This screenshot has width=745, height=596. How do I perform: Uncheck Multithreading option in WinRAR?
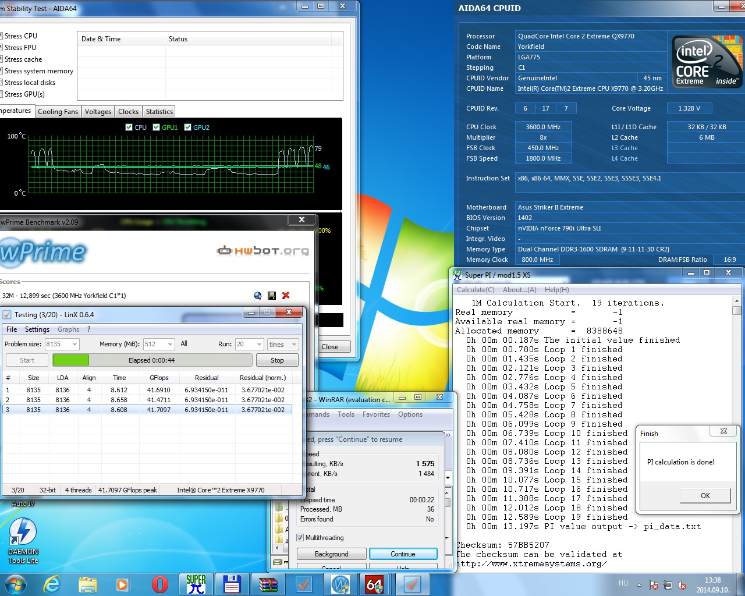pyautogui.click(x=300, y=538)
